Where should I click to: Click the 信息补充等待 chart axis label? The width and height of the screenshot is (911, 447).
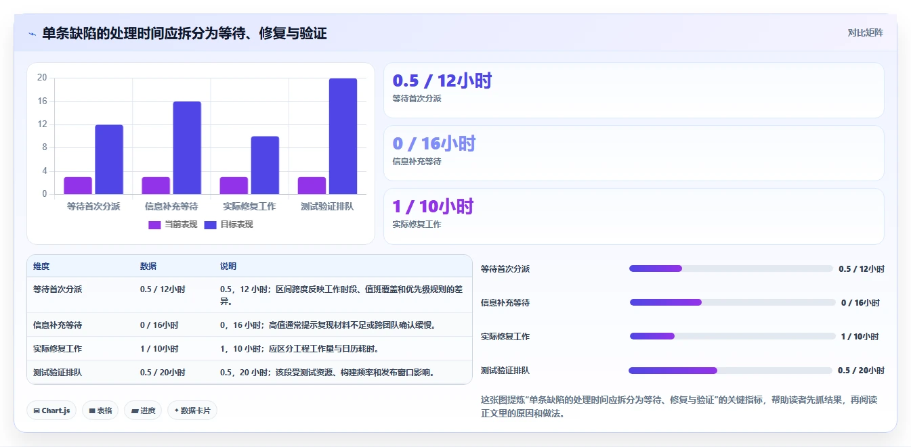pos(171,206)
